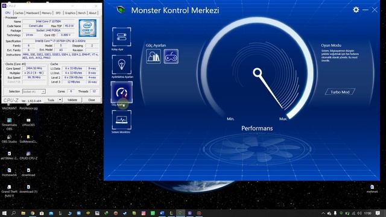Screen dimensions: 386x217
Task: Switch to the About tab in CPU-Z
Action: point(92,13)
